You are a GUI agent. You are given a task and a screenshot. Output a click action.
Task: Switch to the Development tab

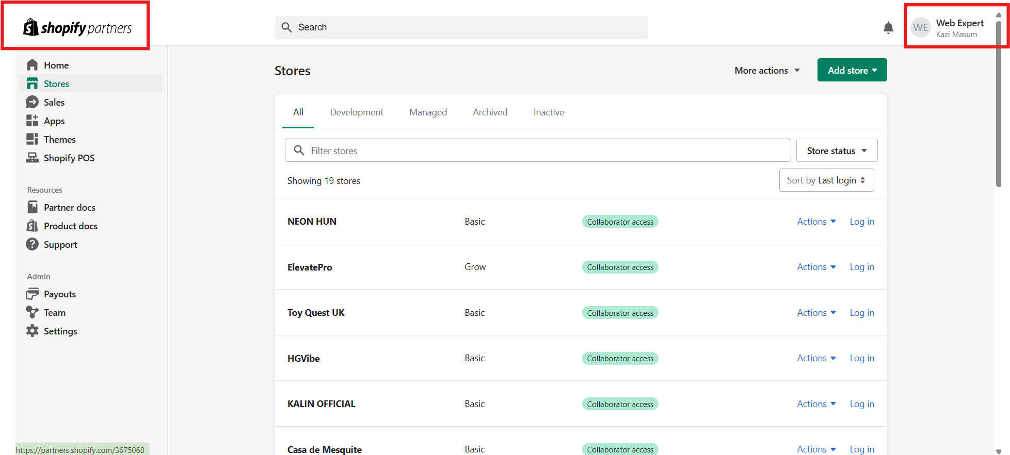(x=357, y=112)
